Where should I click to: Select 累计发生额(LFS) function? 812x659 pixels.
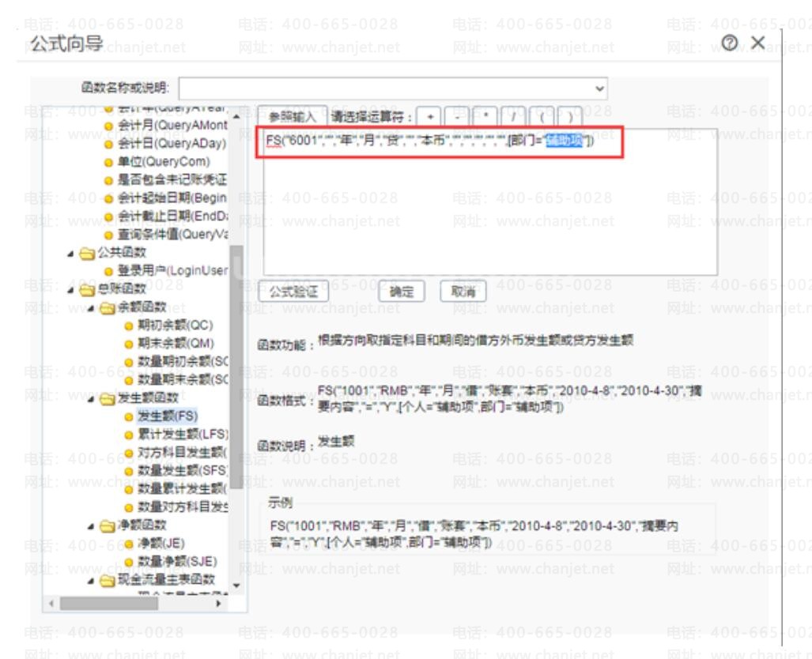tap(183, 435)
